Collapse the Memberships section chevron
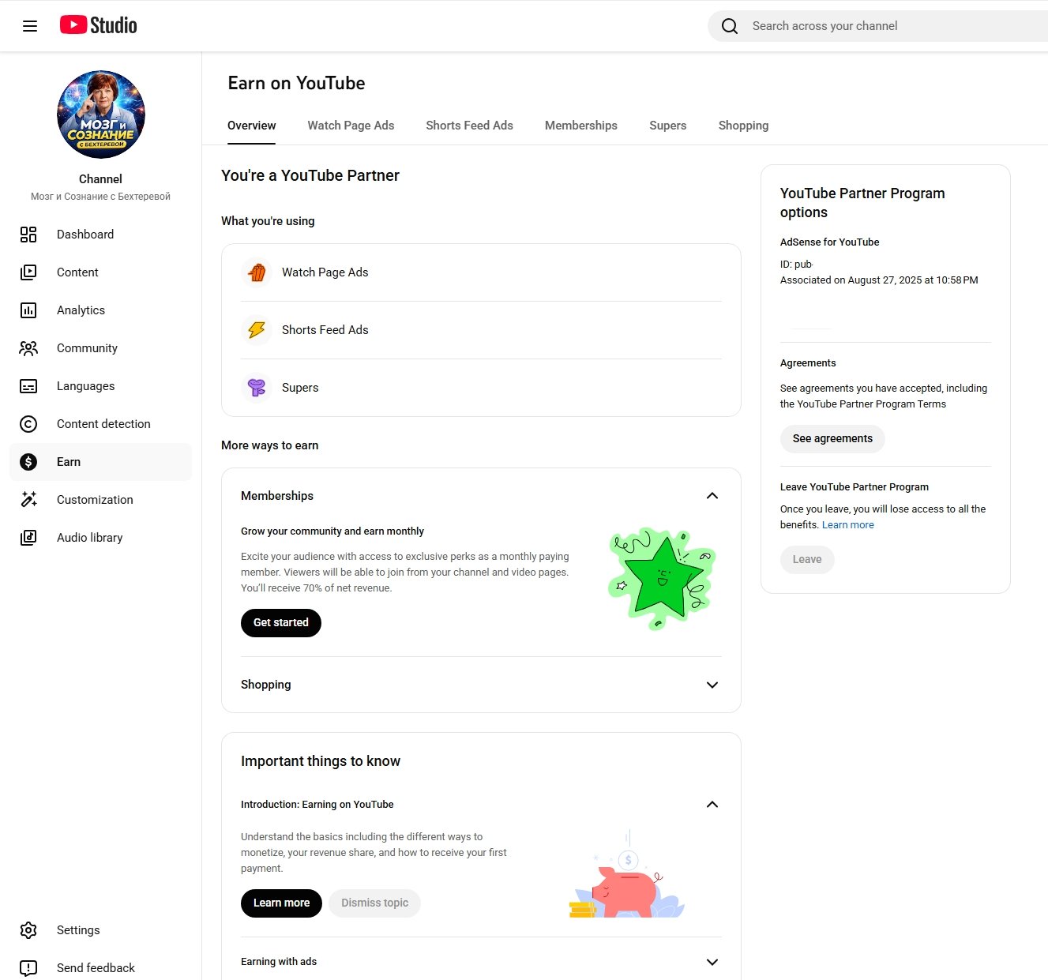Image resolution: width=1048 pixels, height=980 pixels. coord(712,496)
